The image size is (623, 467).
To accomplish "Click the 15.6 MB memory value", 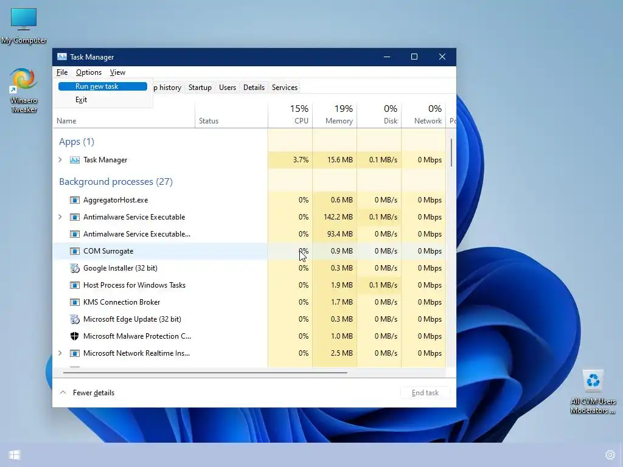I will click(339, 160).
